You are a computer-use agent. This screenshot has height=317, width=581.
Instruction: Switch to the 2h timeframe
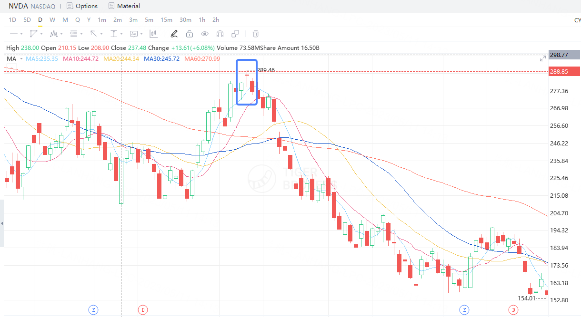coord(216,20)
